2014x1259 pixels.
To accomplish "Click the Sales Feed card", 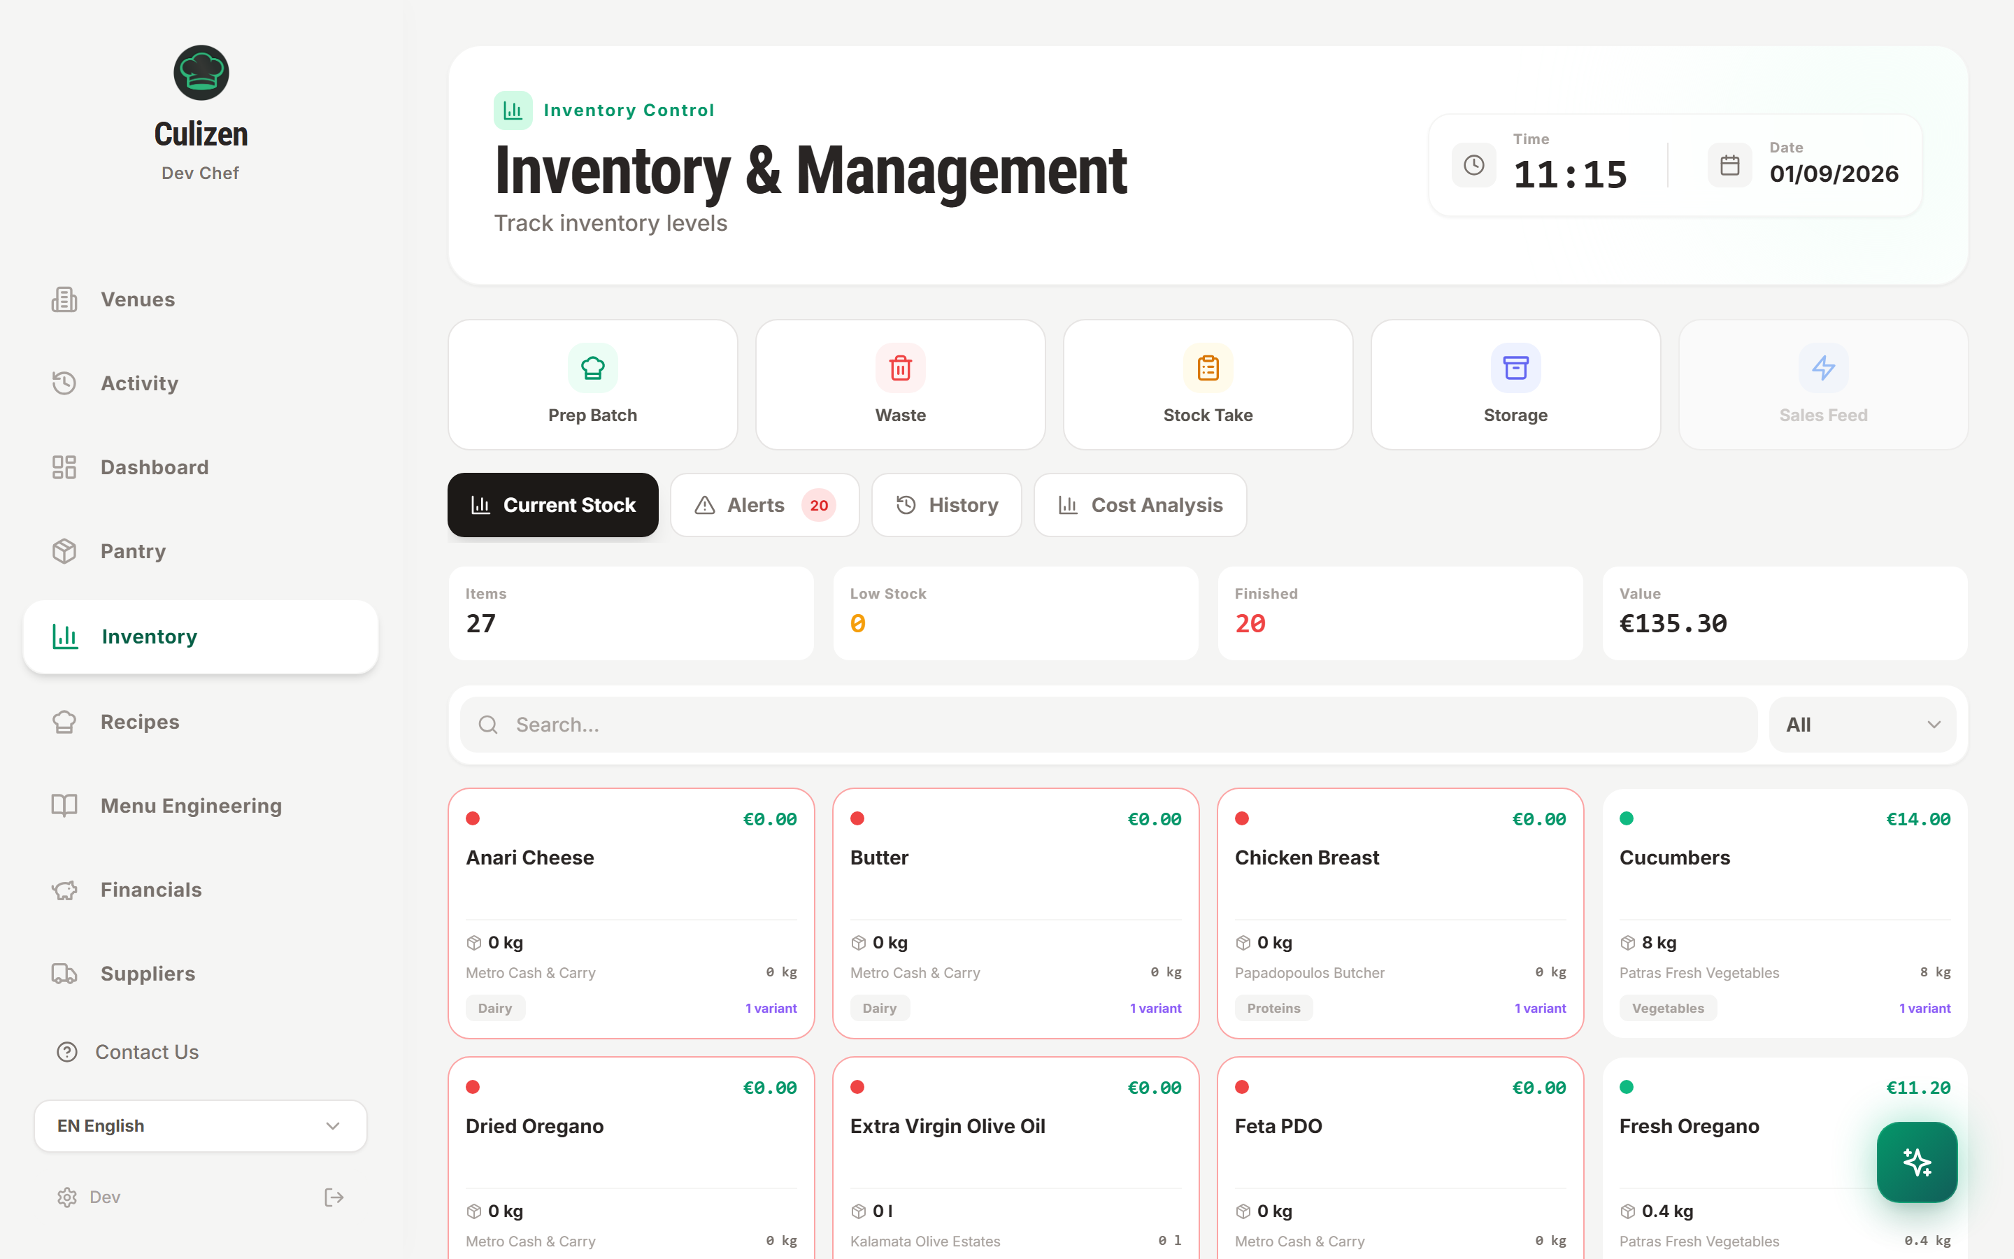I will [x=1823, y=385].
